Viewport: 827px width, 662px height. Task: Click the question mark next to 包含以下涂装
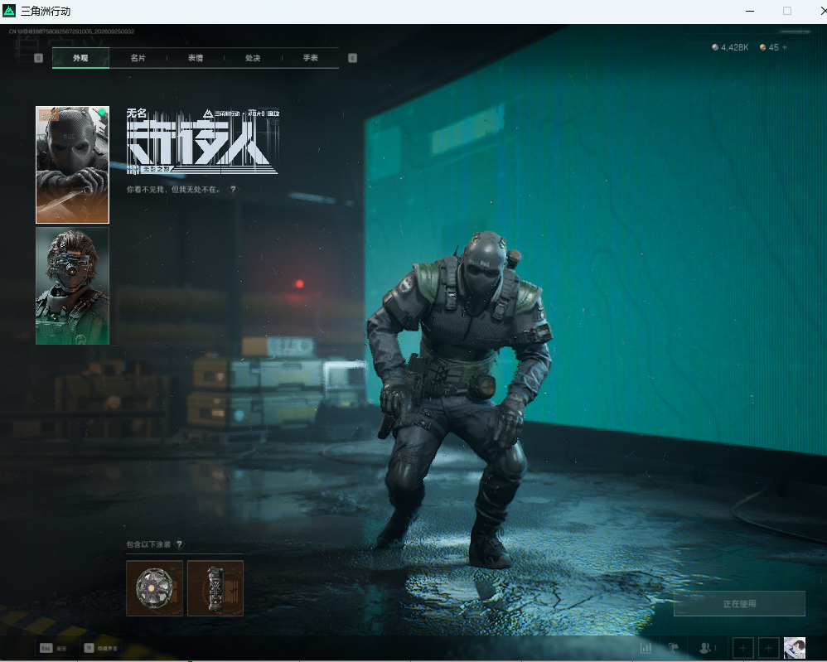(179, 544)
